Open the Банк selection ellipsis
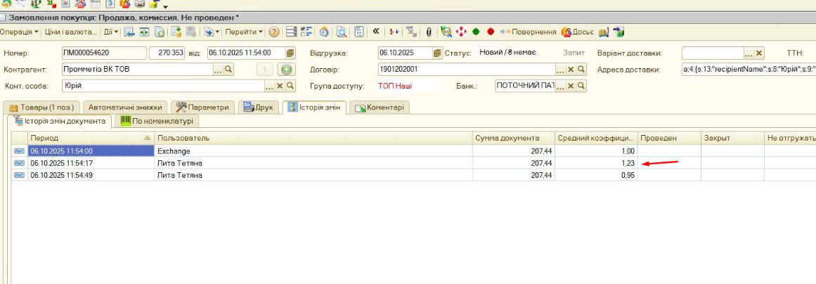 (560, 86)
